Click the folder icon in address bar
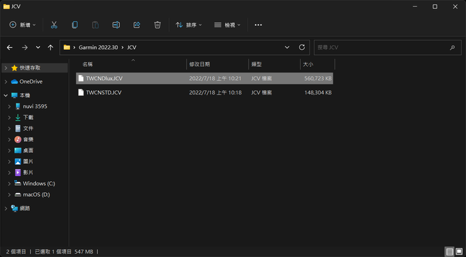The width and height of the screenshot is (466, 257). 67,47
